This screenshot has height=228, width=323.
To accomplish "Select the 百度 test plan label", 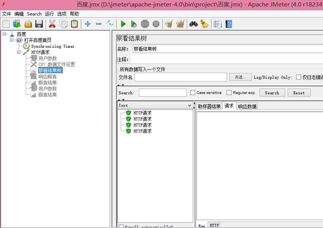I will click(x=21, y=34).
